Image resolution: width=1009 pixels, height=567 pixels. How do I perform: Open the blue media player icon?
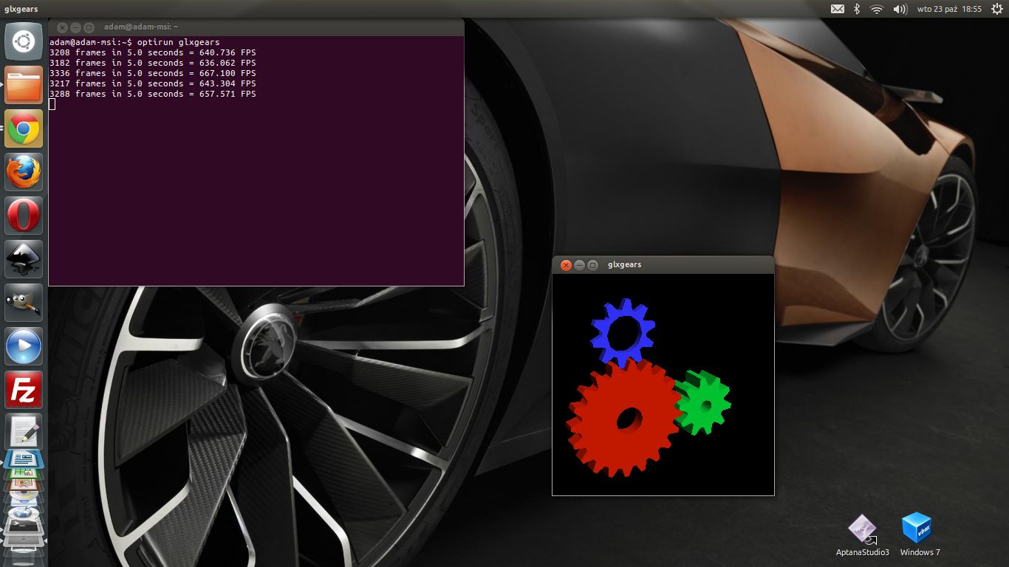24,346
